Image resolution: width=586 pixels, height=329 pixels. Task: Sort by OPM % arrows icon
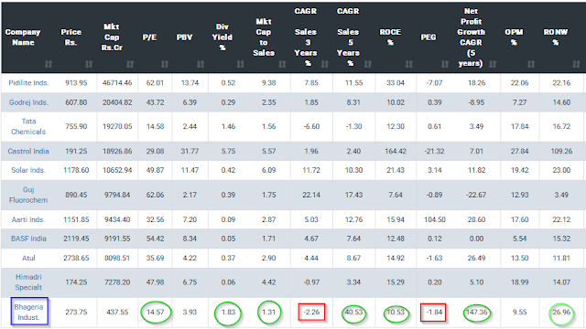(x=531, y=64)
